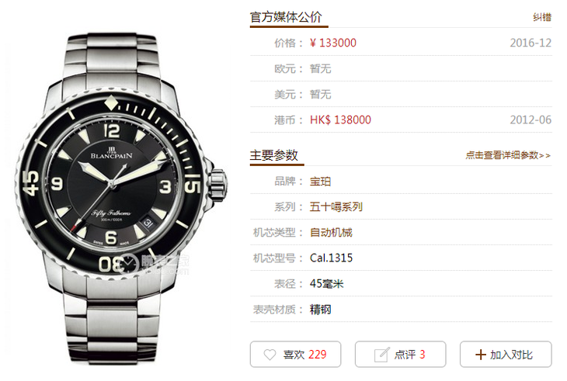Open the 自动机械 movement type link
Viewport: 567px width, 381px height.
click(331, 232)
